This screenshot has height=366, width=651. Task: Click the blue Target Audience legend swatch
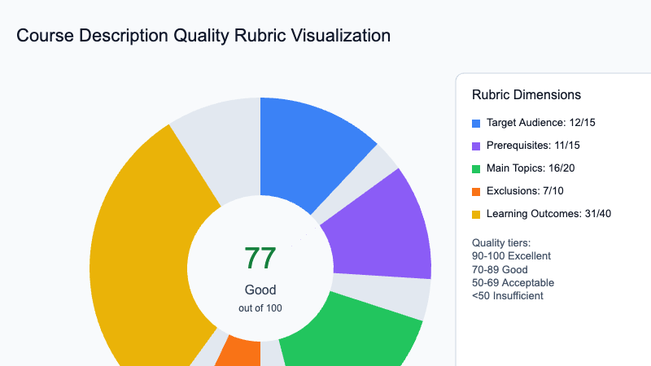pos(476,124)
